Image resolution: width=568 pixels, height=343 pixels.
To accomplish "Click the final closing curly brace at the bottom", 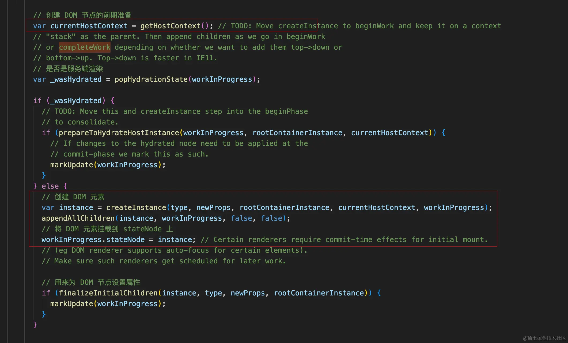I will point(35,325).
